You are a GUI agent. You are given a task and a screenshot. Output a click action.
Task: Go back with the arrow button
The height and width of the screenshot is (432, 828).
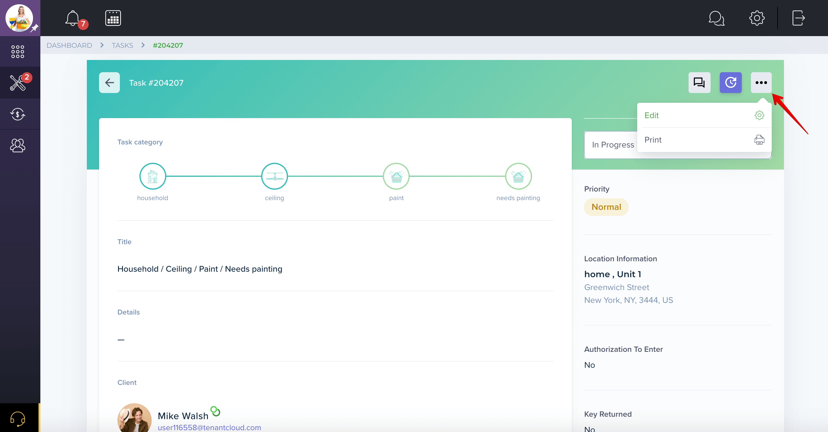point(109,83)
